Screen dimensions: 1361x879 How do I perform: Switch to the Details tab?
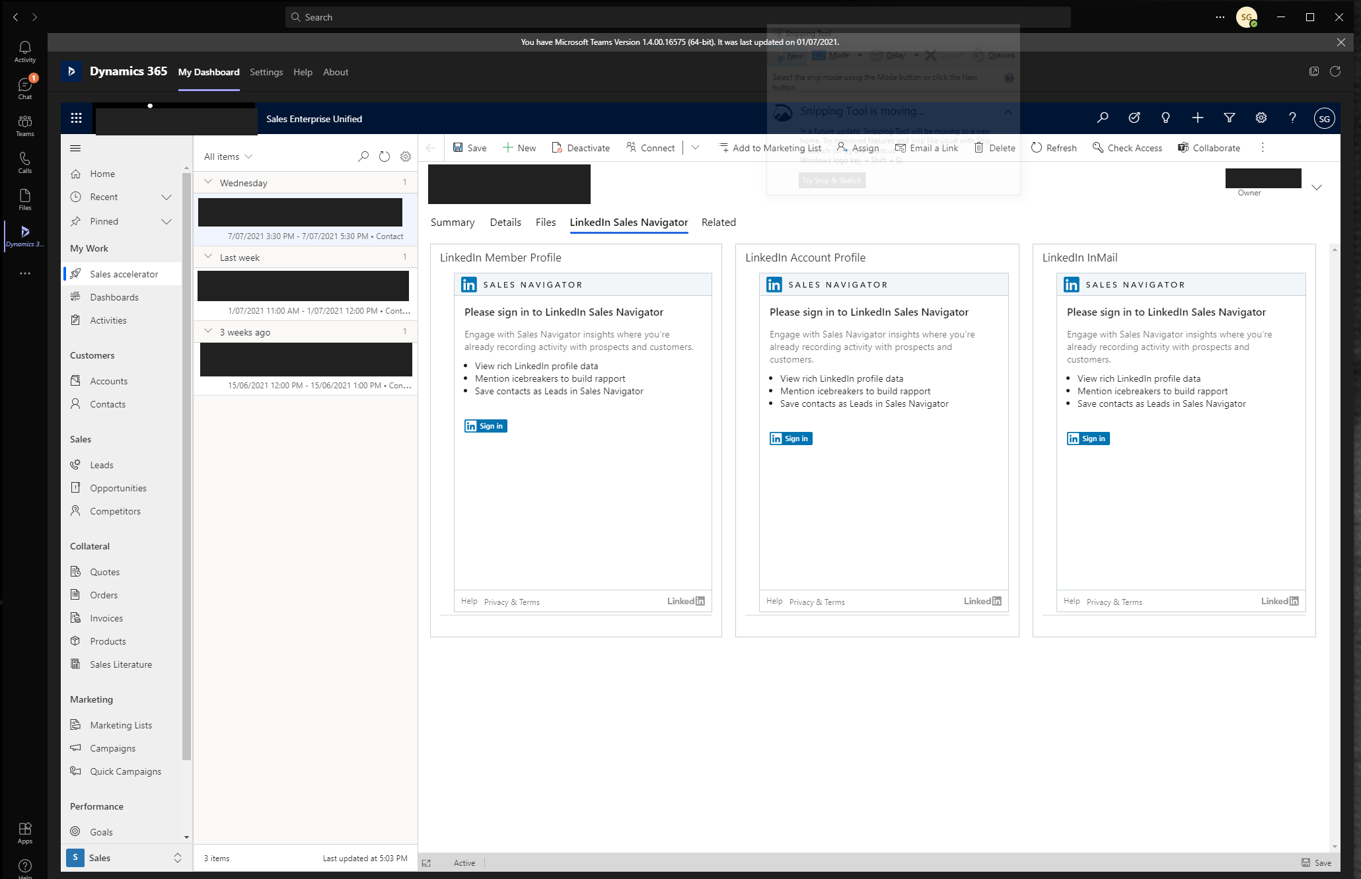coord(505,223)
